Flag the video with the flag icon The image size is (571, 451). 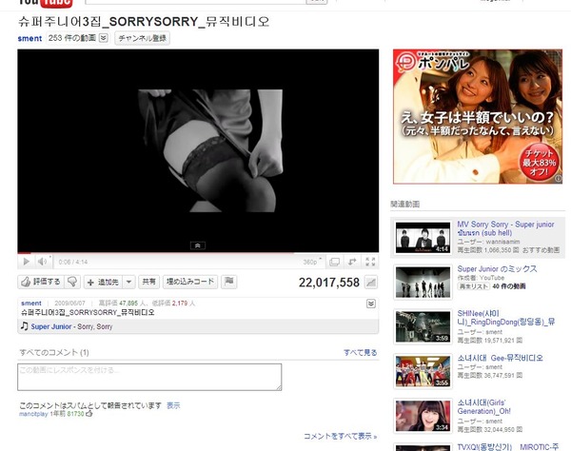(x=229, y=282)
